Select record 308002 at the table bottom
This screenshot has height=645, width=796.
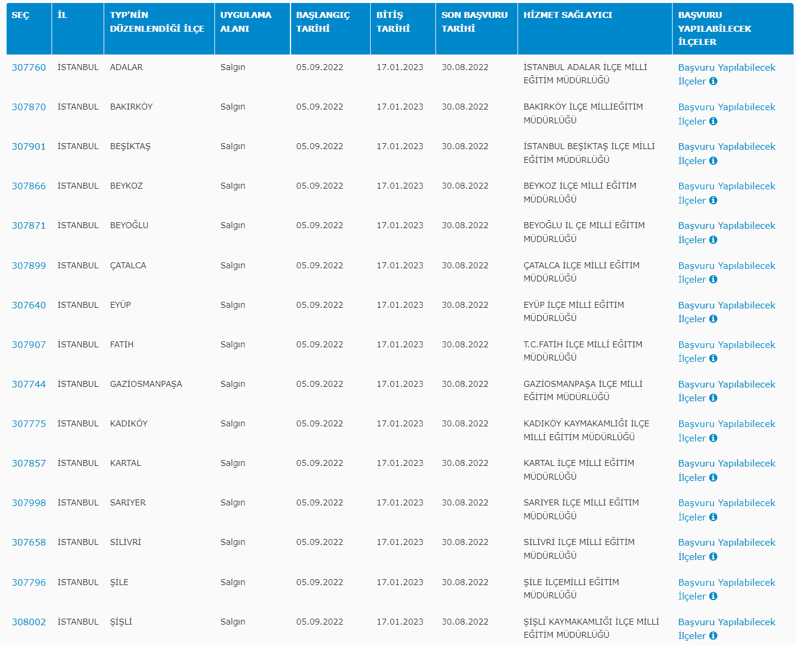[x=29, y=622]
